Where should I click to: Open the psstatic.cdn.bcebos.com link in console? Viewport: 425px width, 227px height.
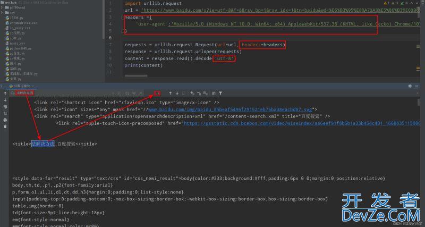[x=302, y=123]
